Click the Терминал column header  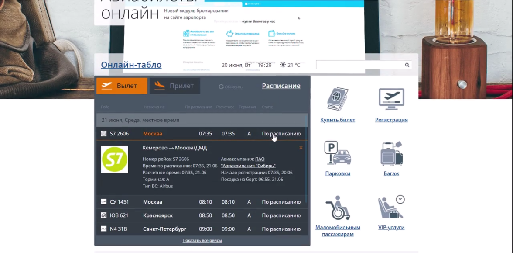247,107
